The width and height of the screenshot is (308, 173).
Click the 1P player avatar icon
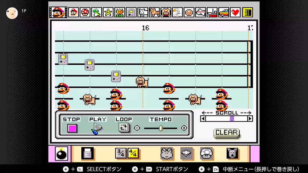(12, 13)
